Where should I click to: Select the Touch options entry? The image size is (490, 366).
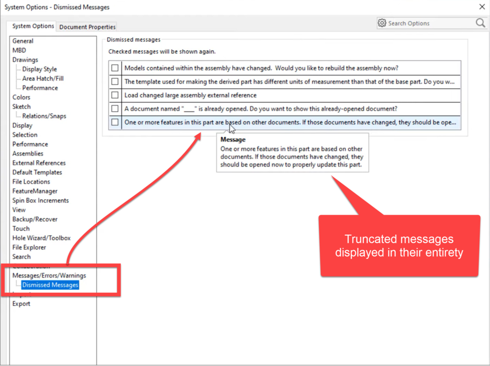(21, 229)
